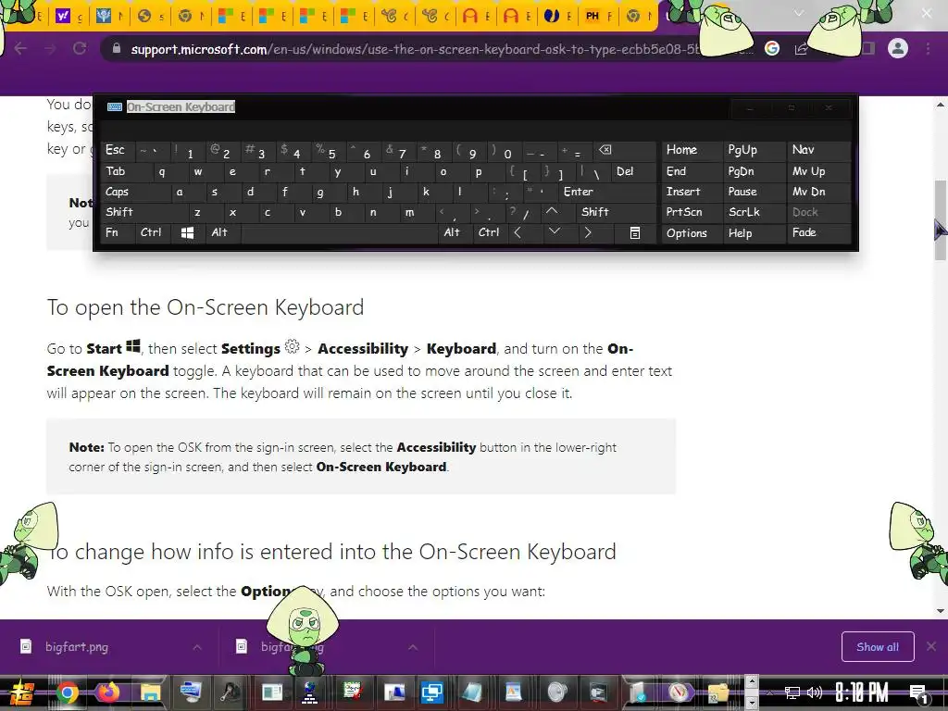Tap the spacebar on the On-Screen Keyboard

point(340,232)
